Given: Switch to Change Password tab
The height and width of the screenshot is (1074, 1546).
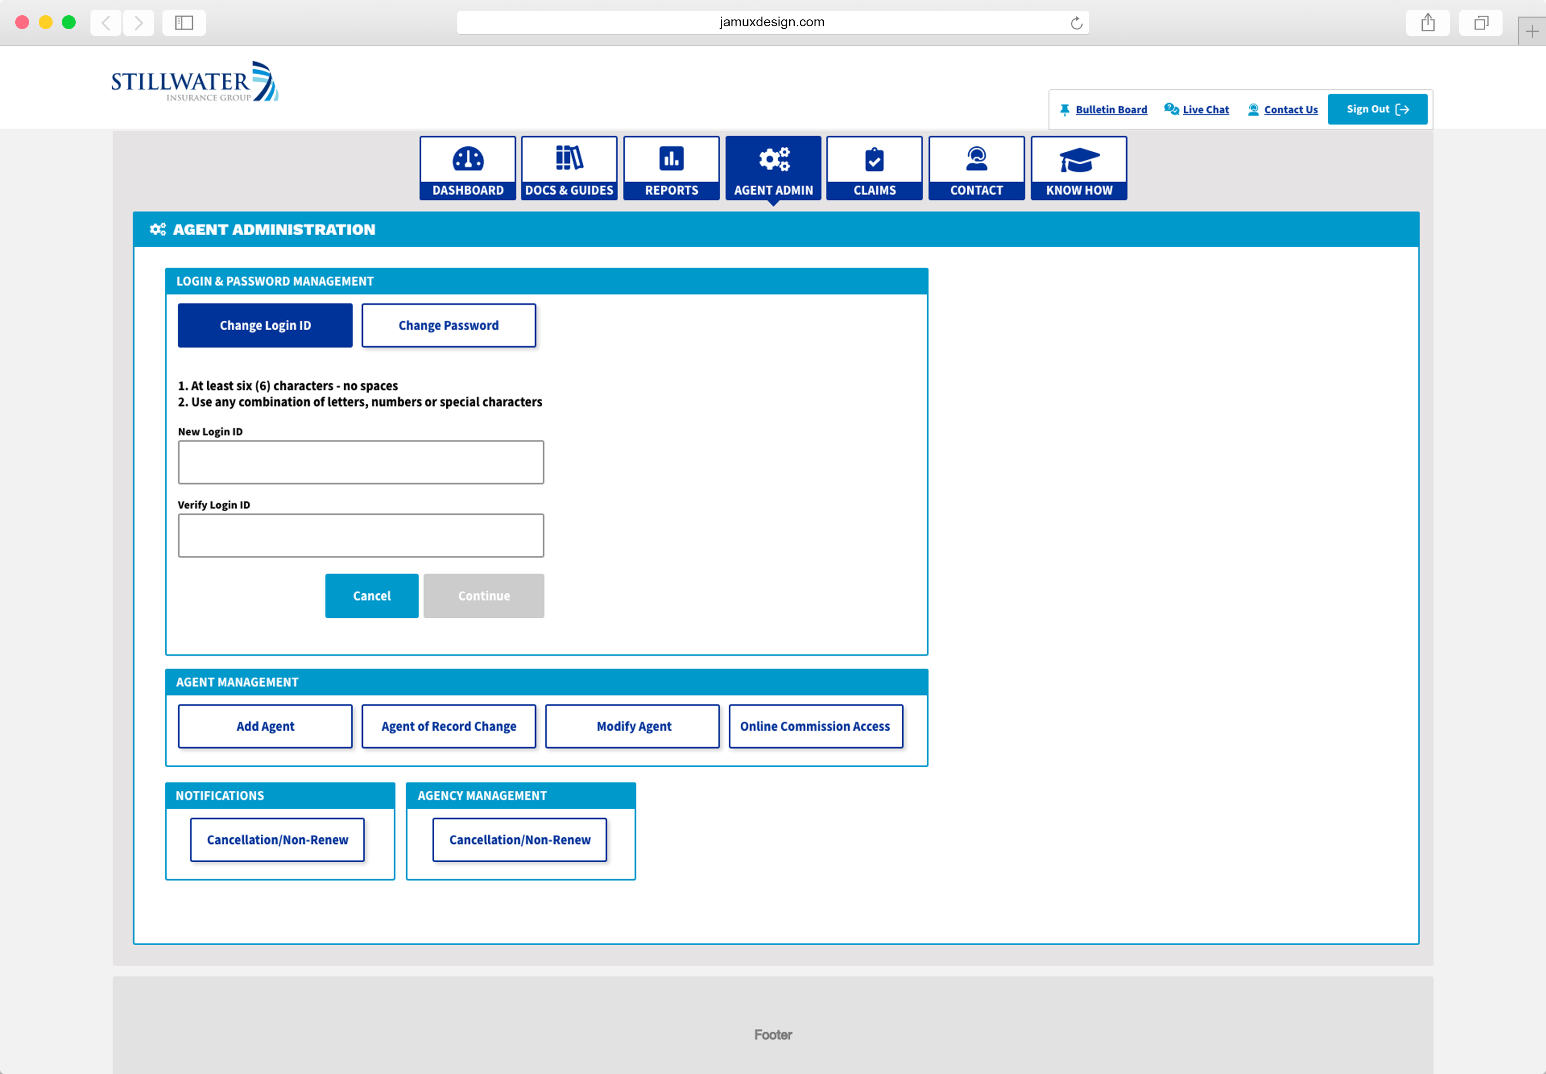Looking at the screenshot, I should pyautogui.click(x=449, y=326).
